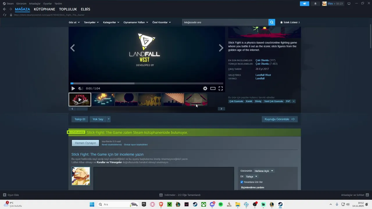The image size is (372, 209).
Task: Open Landfall West developer link
Action: 263,75
